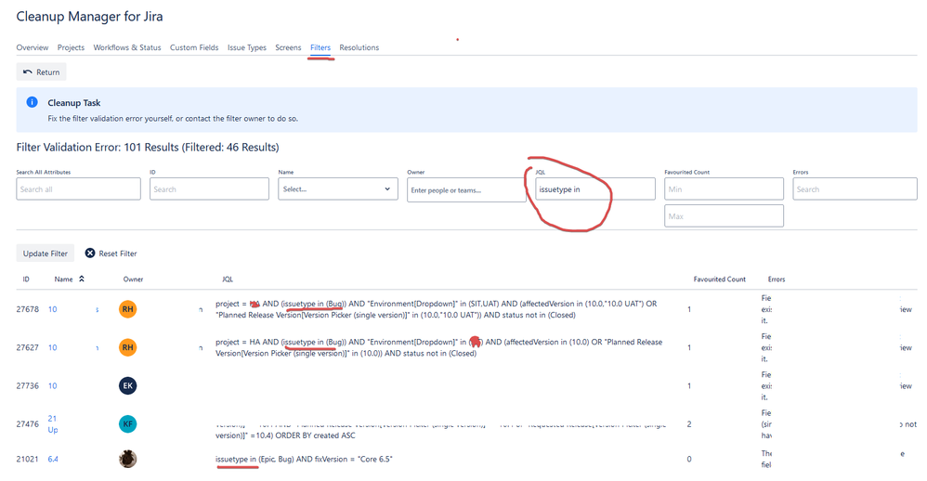Screen dimensions: 927x481
Task: Click the JQL column header
Action: coord(227,279)
